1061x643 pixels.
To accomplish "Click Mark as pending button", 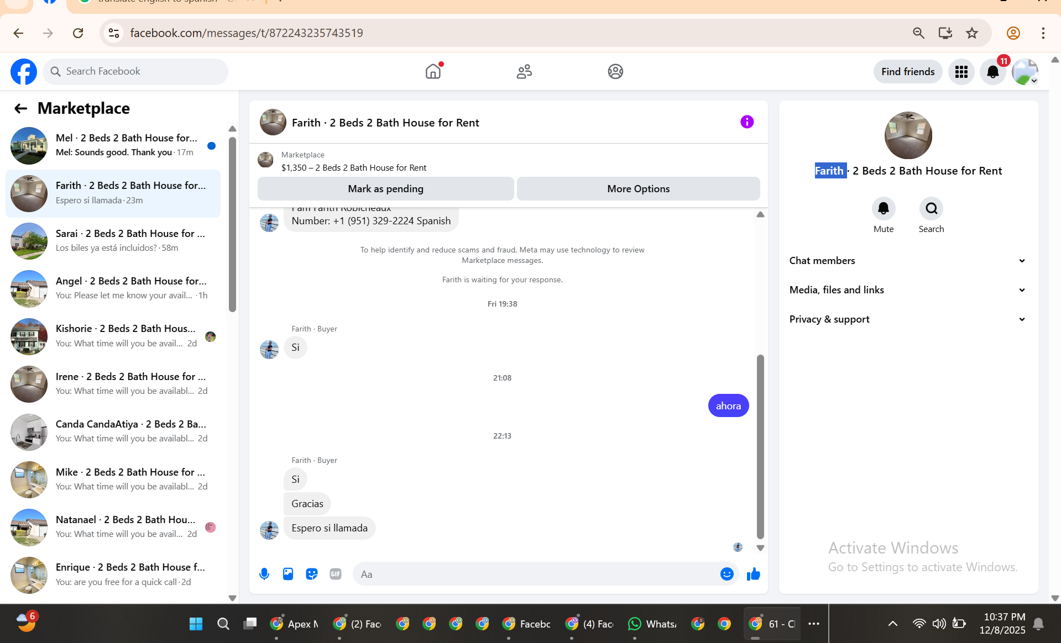I will (x=386, y=189).
